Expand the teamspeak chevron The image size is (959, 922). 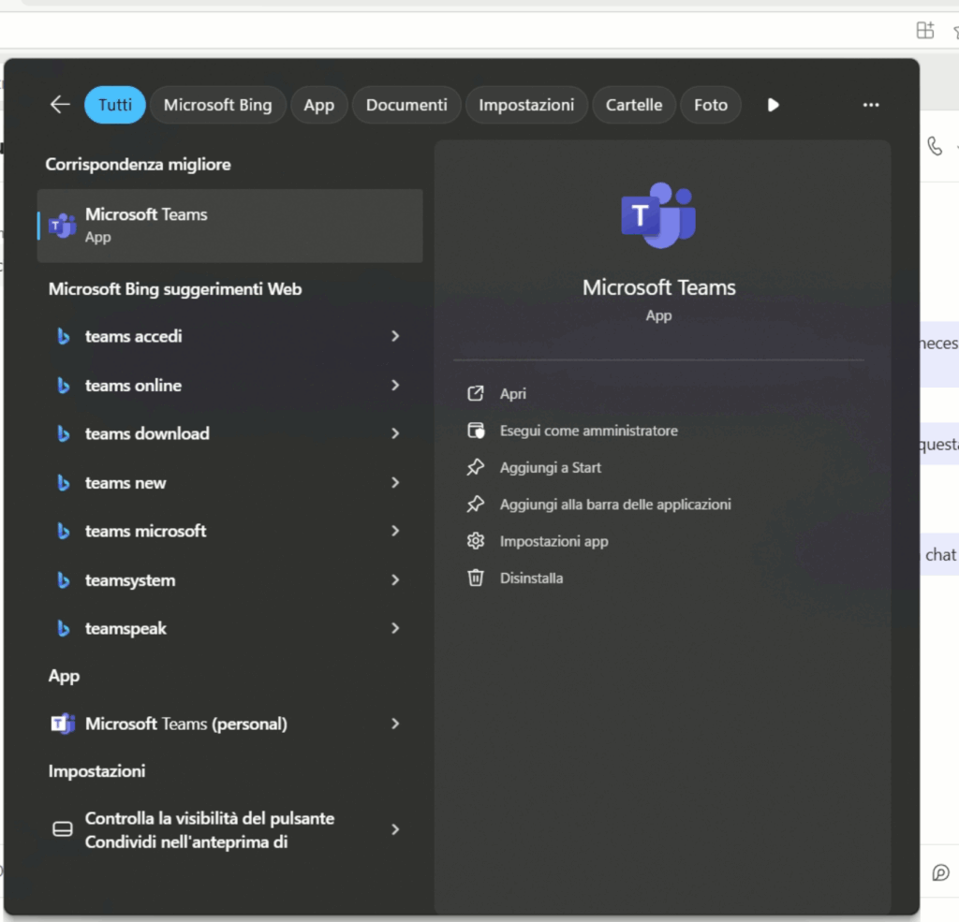(x=395, y=628)
